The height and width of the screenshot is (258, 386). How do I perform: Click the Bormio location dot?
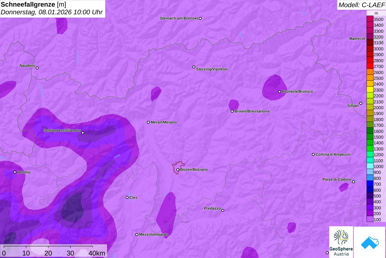[15, 172]
